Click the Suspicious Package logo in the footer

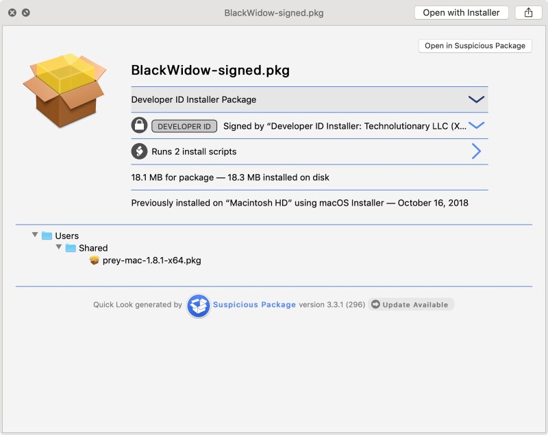tap(199, 304)
